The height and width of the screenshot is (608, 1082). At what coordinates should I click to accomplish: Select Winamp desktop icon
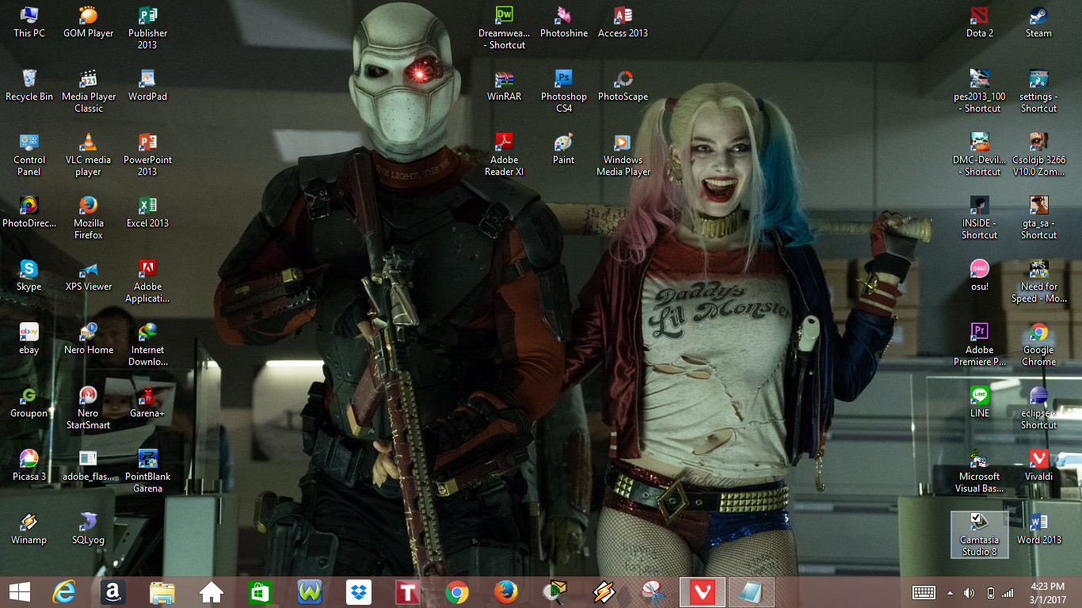pos(29,529)
